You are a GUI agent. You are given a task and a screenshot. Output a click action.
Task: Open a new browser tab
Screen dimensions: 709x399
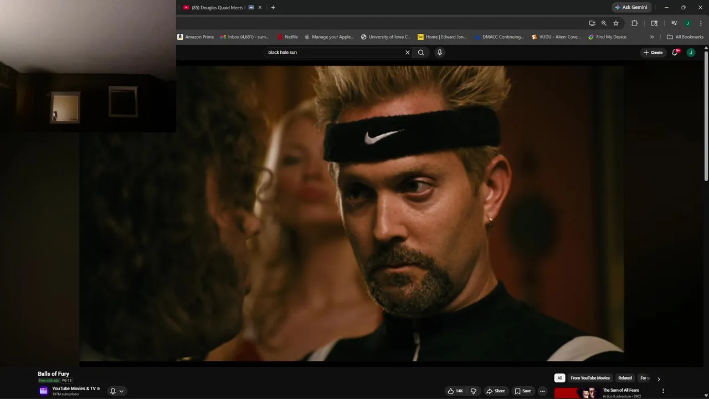(273, 7)
